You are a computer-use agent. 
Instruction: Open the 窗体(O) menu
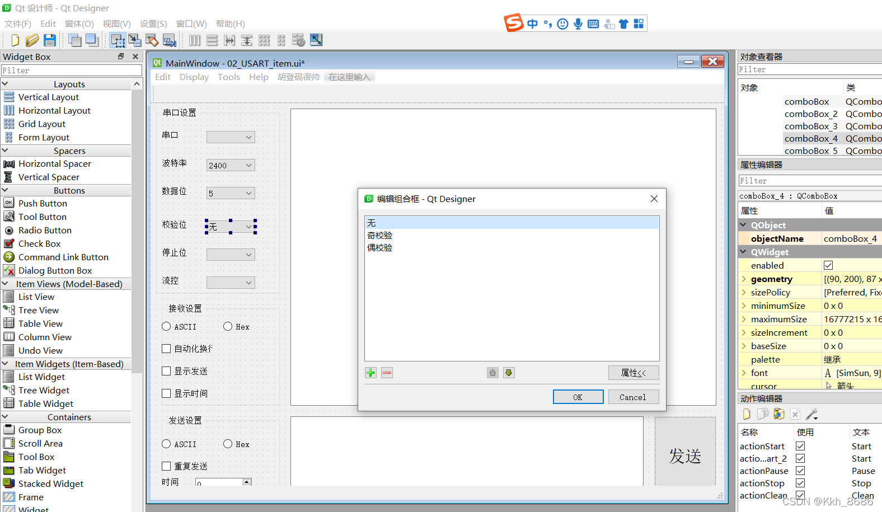click(79, 24)
